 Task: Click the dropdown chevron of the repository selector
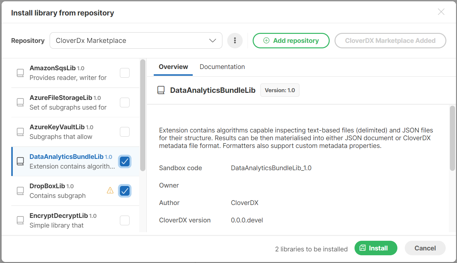pyautogui.click(x=212, y=41)
